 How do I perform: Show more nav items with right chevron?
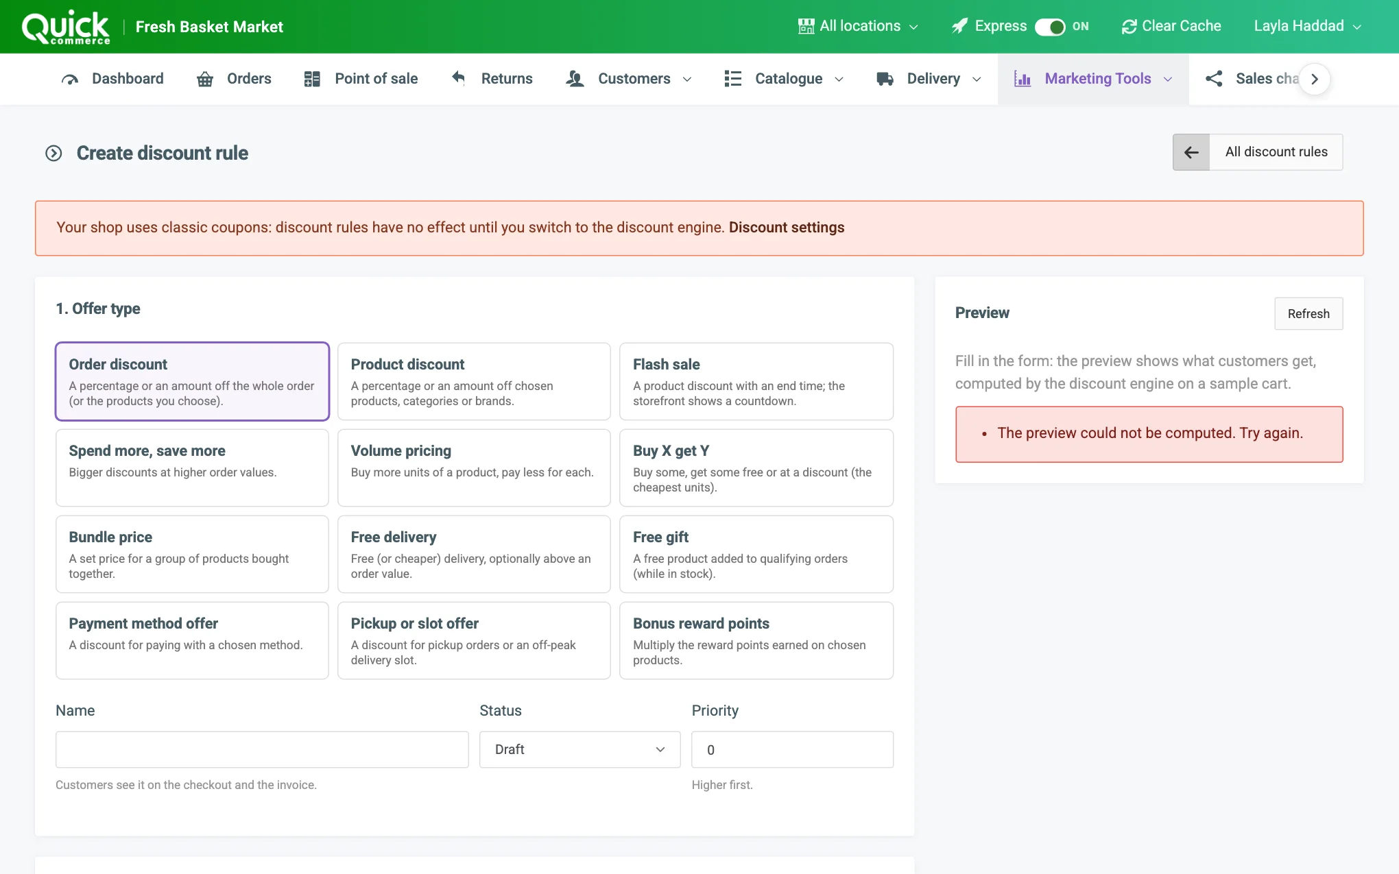pyautogui.click(x=1315, y=79)
